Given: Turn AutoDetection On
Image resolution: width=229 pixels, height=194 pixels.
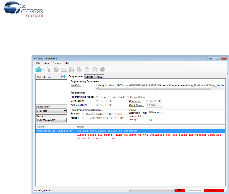Looking at the screenshot, I should pyautogui.click(x=97, y=105).
